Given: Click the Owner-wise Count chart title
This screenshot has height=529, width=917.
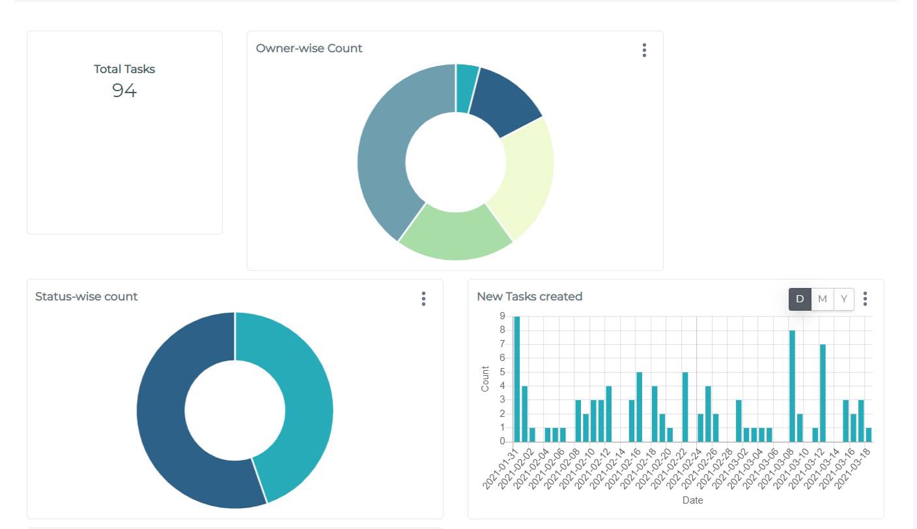Looking at the screenshot, I should (x=309, y=48).
